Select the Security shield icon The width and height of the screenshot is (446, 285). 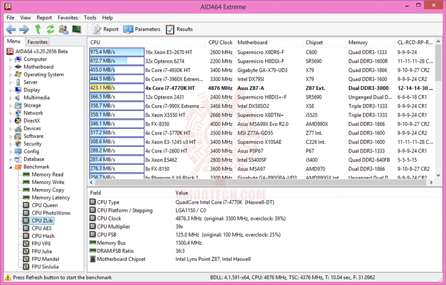[x=18, y=144]
